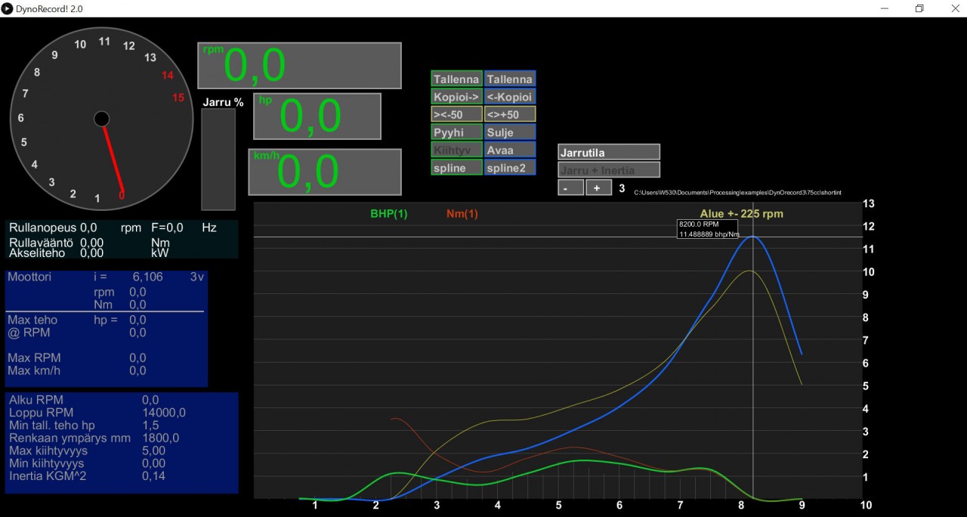Click the DynoRecord app icon in title bar
The height and width of the screenshot is (517, 967).
[x=8, y=8]
